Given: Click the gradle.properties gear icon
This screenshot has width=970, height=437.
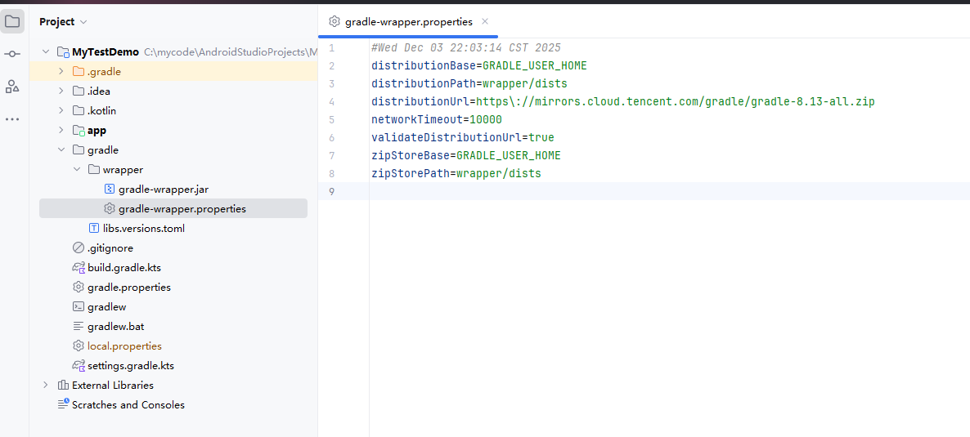Looking at the screenshot, I should tap(78, 288).
